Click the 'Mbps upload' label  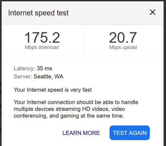123,47
